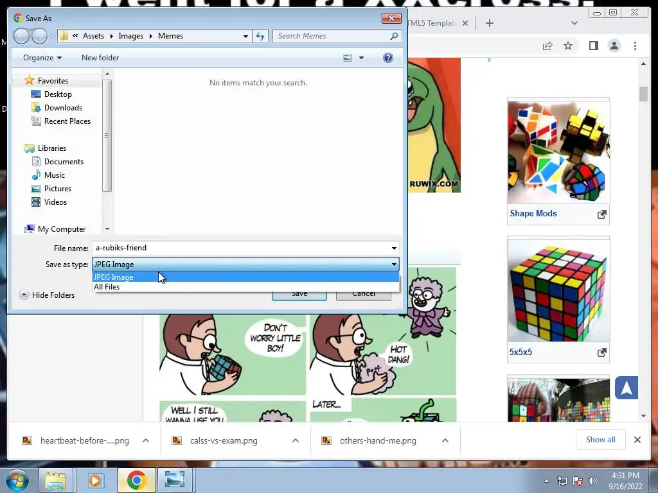Open the 5x5x5 link
Viewport: 658px width, 493px height.
[520, 352]
